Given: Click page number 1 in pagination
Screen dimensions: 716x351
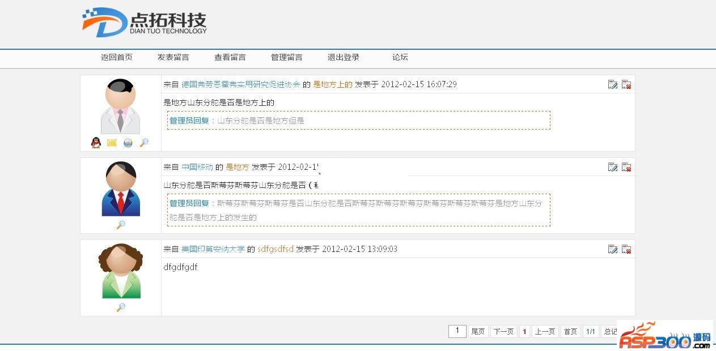Looking at the screenshot, I should pos(525,332).
